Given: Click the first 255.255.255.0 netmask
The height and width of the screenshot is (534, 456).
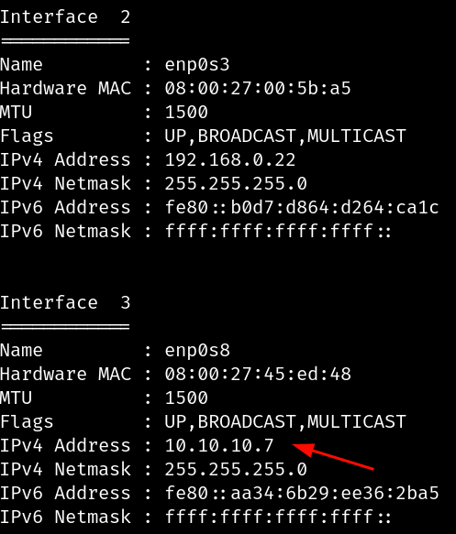Looking at the screenshot, I should [x=236, y=183].
